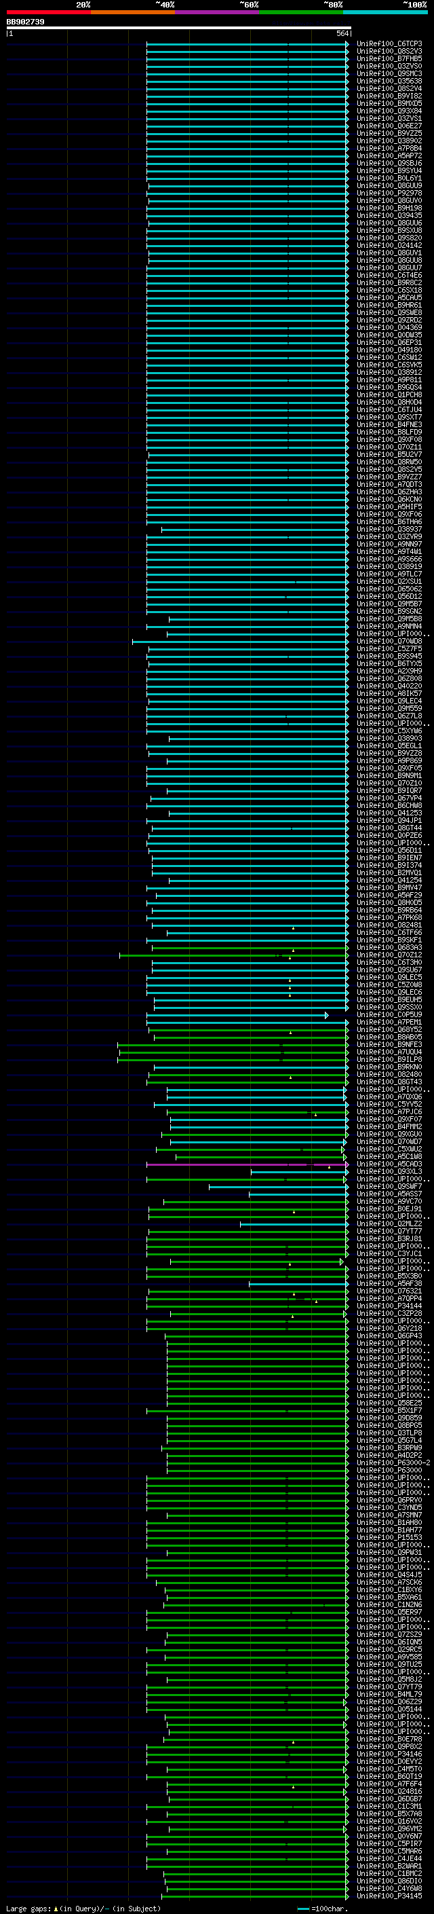
Task: Select the UniRef100_O82481 label
Action: click(x=389, y=925)
